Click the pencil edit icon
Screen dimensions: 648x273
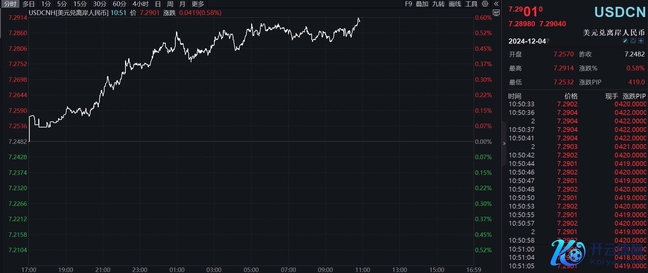point(625,41)
